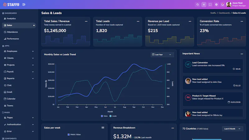
Task: Click the Clients sidebar icon
Action: (5, 58)
